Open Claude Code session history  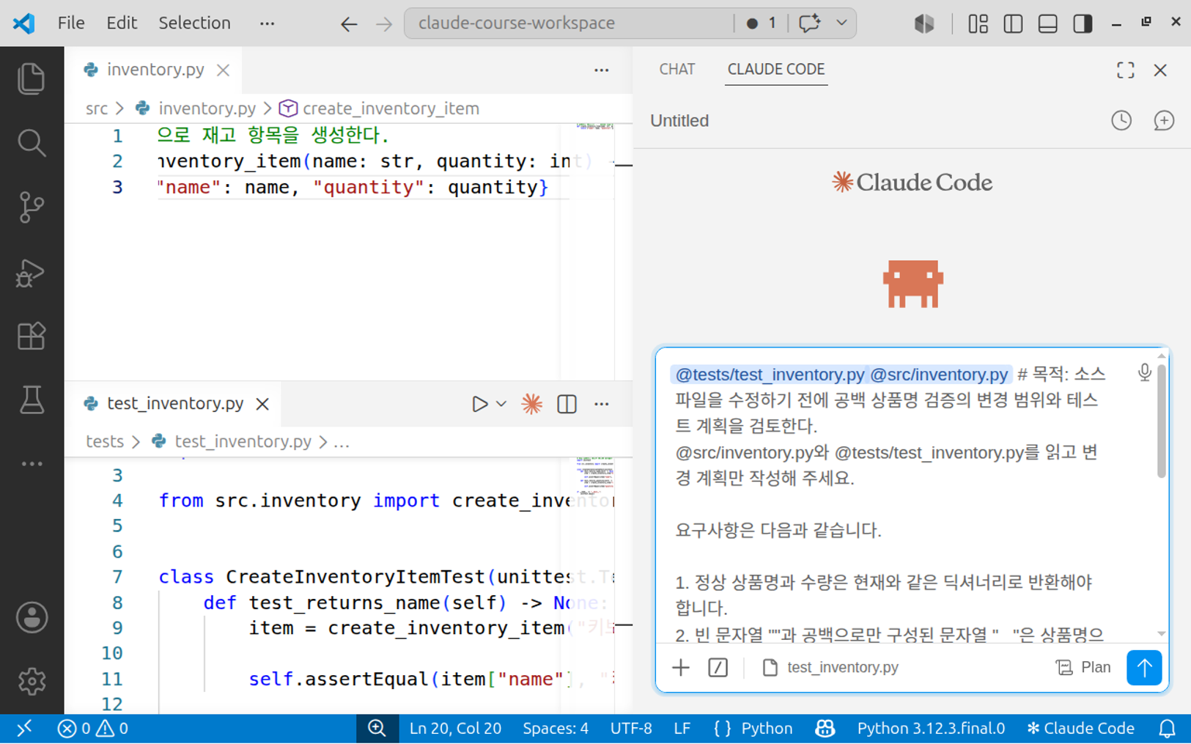[1121, 120]
